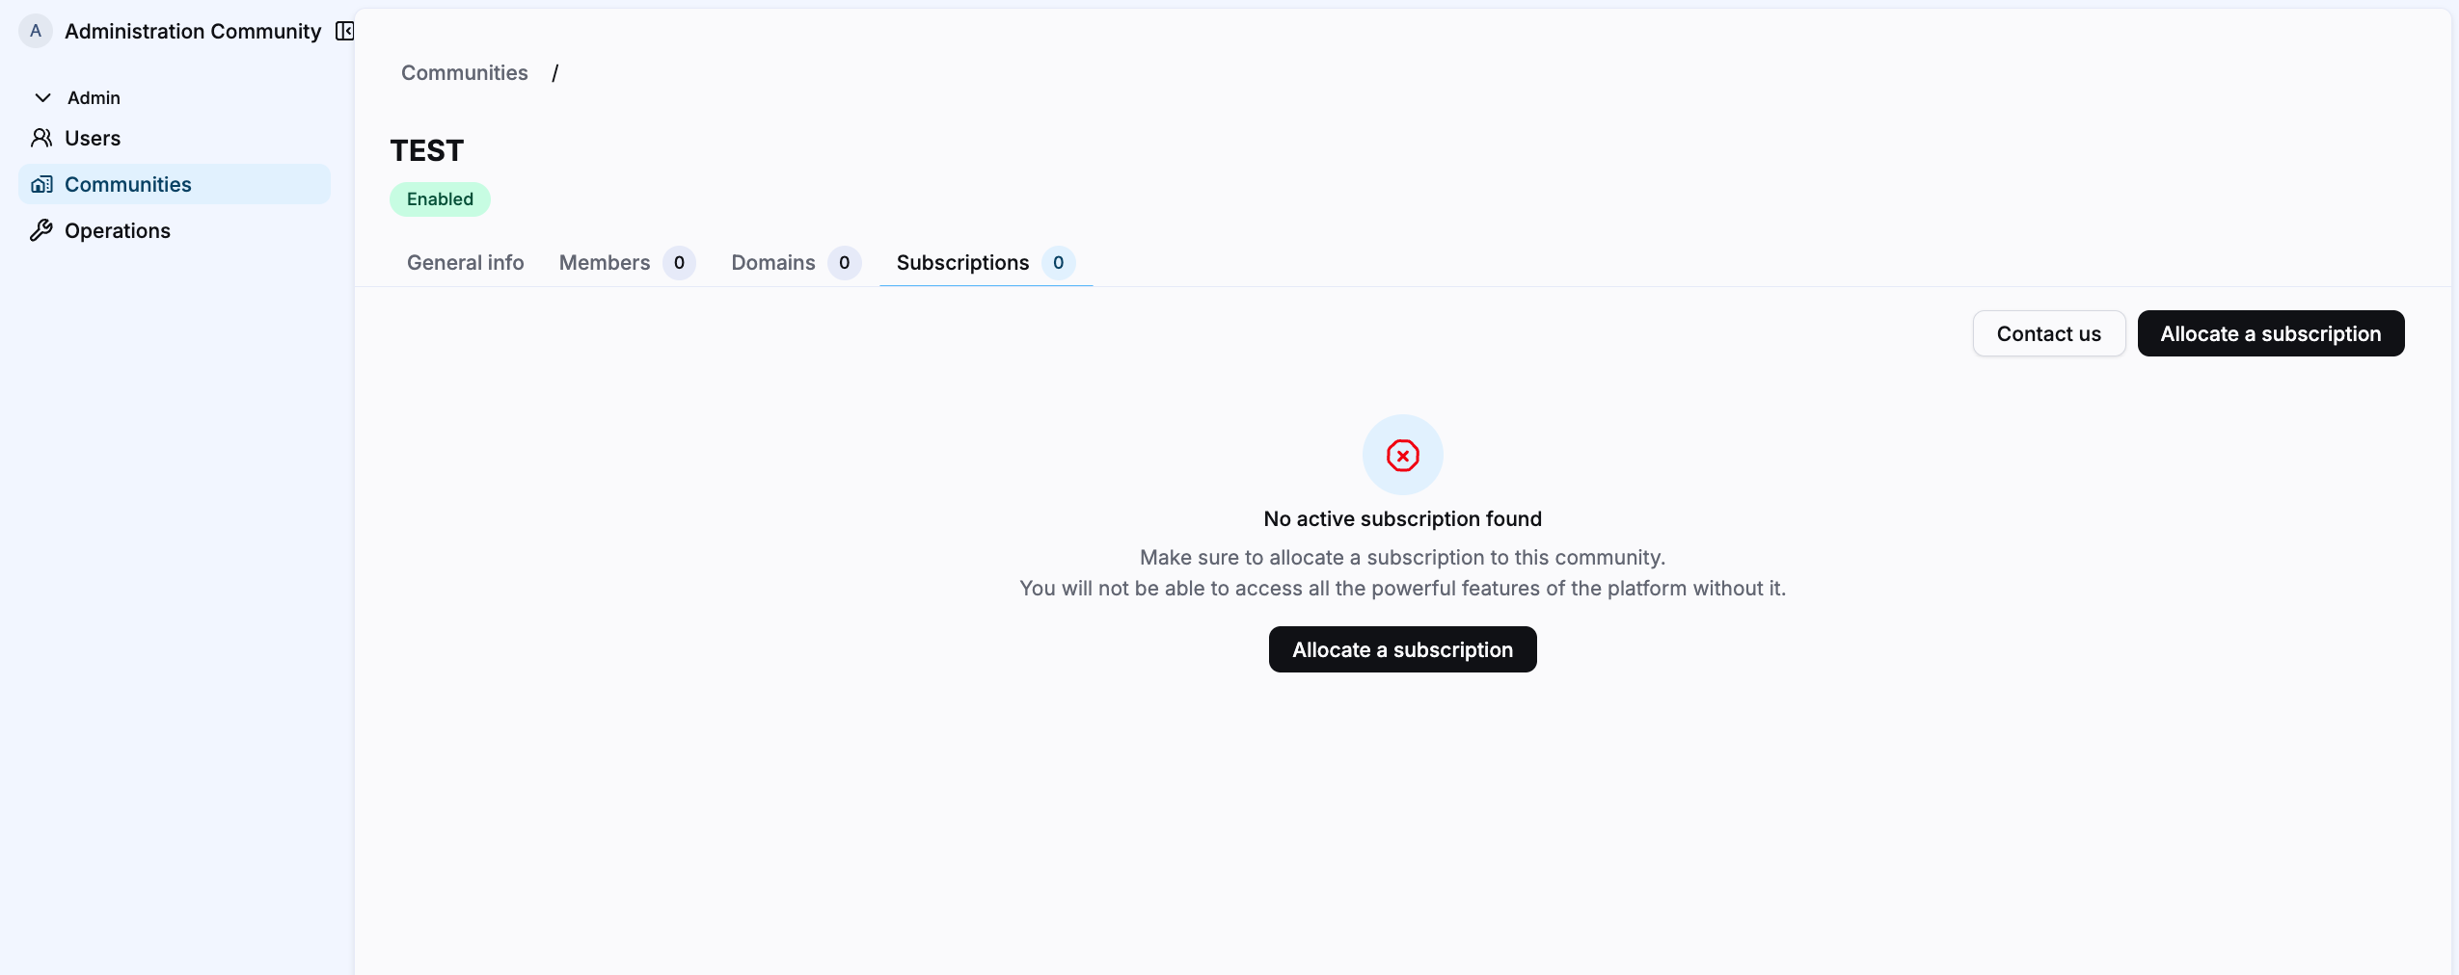Open Users in the sidebar
2459x975 pixels.
175,138
